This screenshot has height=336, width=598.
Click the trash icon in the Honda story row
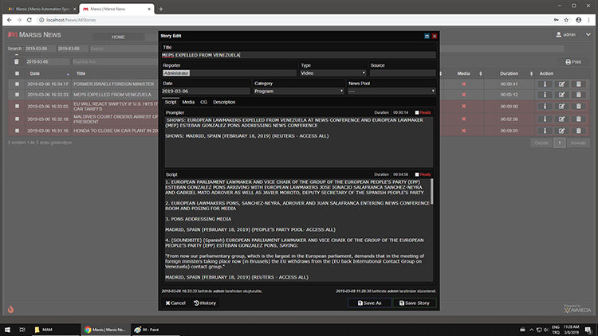pyautogui.click(x=579, y=131)
